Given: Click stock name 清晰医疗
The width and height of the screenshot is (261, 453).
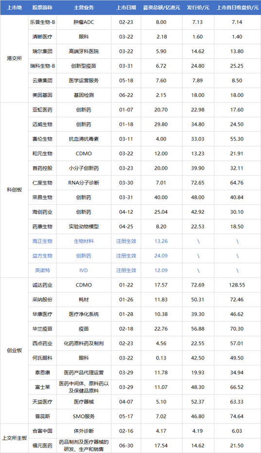Looking at the screenshot, I should [x=42, y=36].
